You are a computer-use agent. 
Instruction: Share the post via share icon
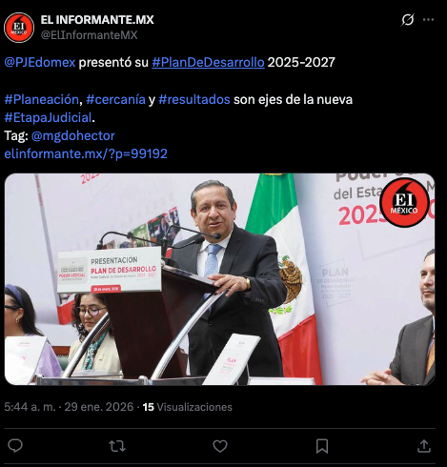click(x=424, y=446)
